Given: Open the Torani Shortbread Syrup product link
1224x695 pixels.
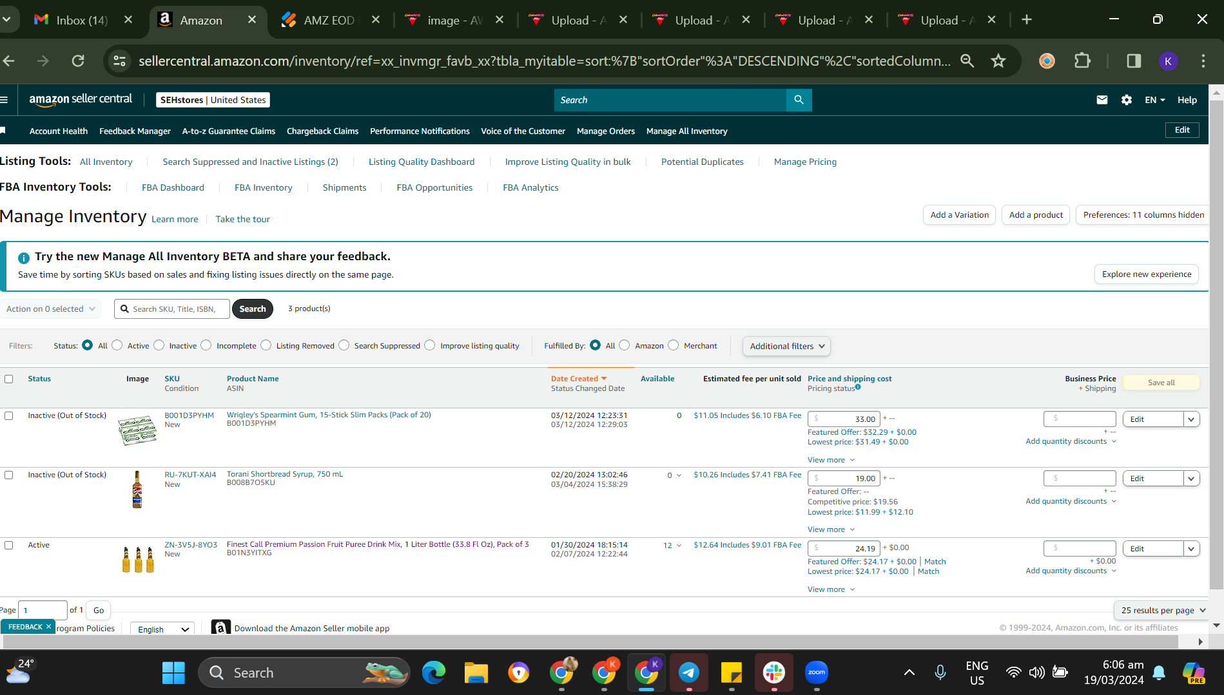Looking at the screenshot, I should (x=285, y=474).
